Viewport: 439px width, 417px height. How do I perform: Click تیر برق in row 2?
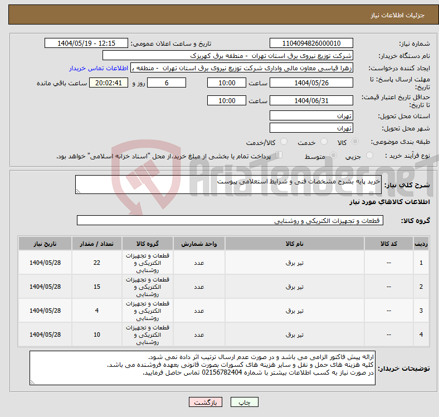click(295, 287)
